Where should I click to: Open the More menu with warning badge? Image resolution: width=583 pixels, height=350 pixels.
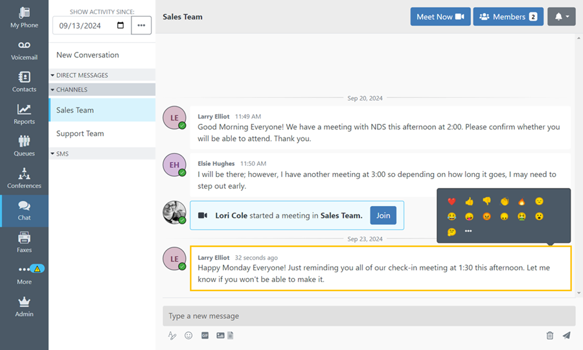click(x=24, y=275)
